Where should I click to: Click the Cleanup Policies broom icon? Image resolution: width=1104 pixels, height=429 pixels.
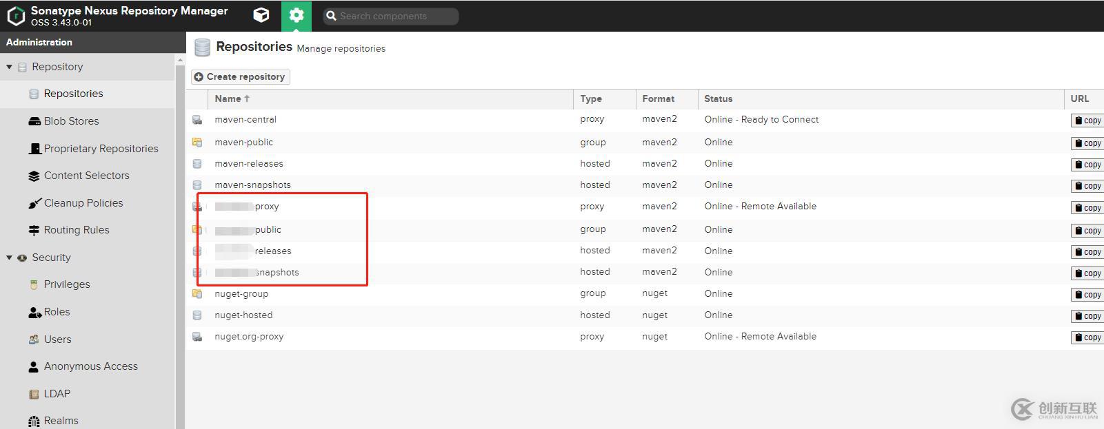(34, 203)
